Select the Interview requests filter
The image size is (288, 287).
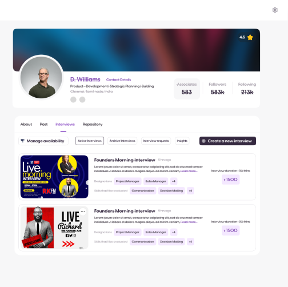pos(156,141)
